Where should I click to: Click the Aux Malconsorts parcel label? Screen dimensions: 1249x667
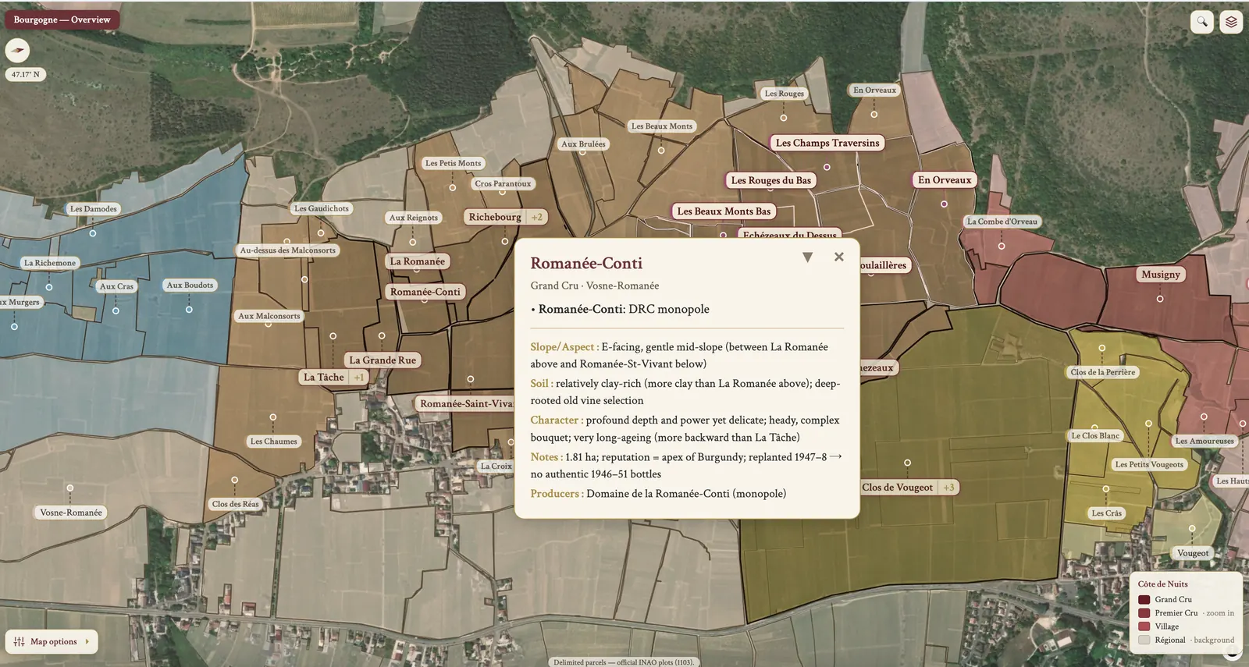[x=269, y=316]
